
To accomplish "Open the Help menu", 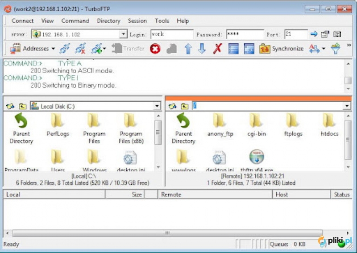I will click(x=183, y=21).
